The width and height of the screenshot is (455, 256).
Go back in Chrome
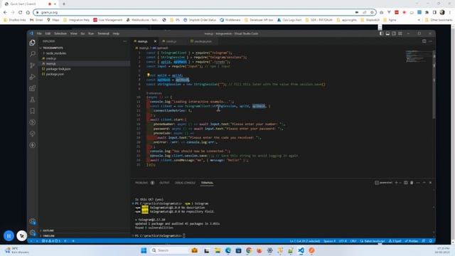tap(5, 12)
